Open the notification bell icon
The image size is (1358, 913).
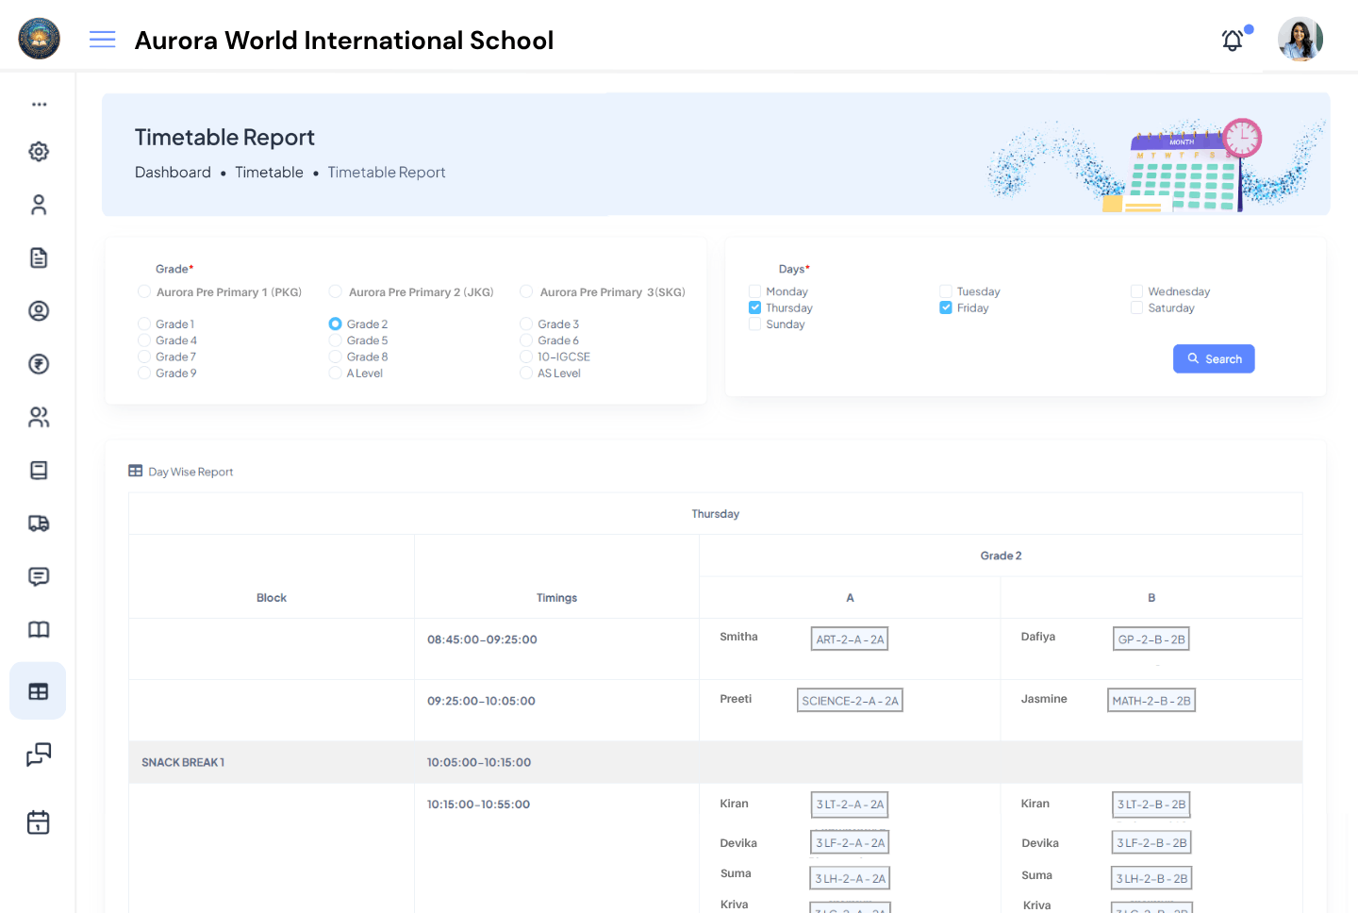point(1232,41)
